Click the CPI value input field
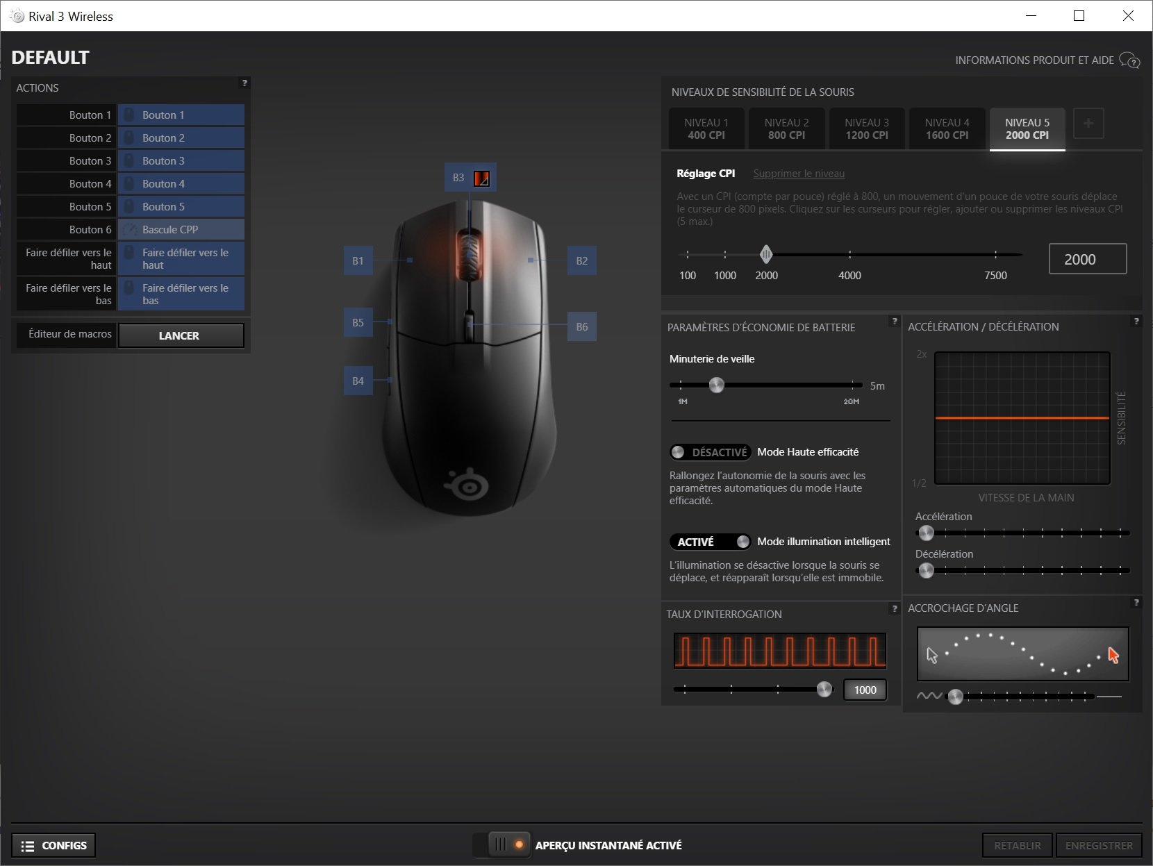This screenshot has height=866, width=1153. click(x=1088, y=259)
